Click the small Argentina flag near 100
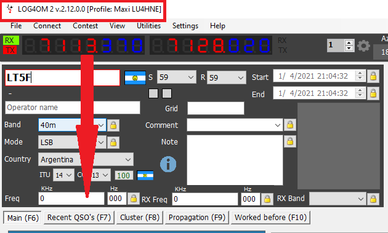Viewport: 388px width, 233px height. pyautogui.click(x=145, y=175)
